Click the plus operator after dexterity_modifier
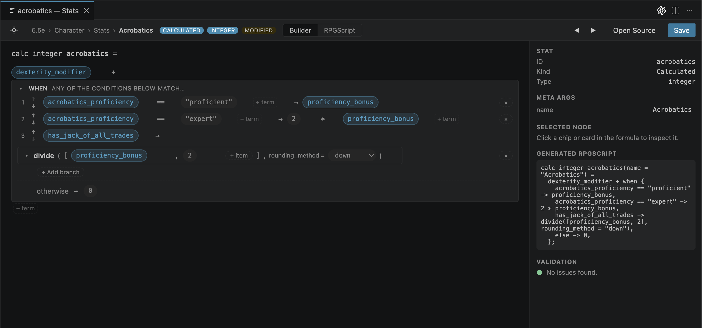702x328 pixels. click(x=113, y=72)
